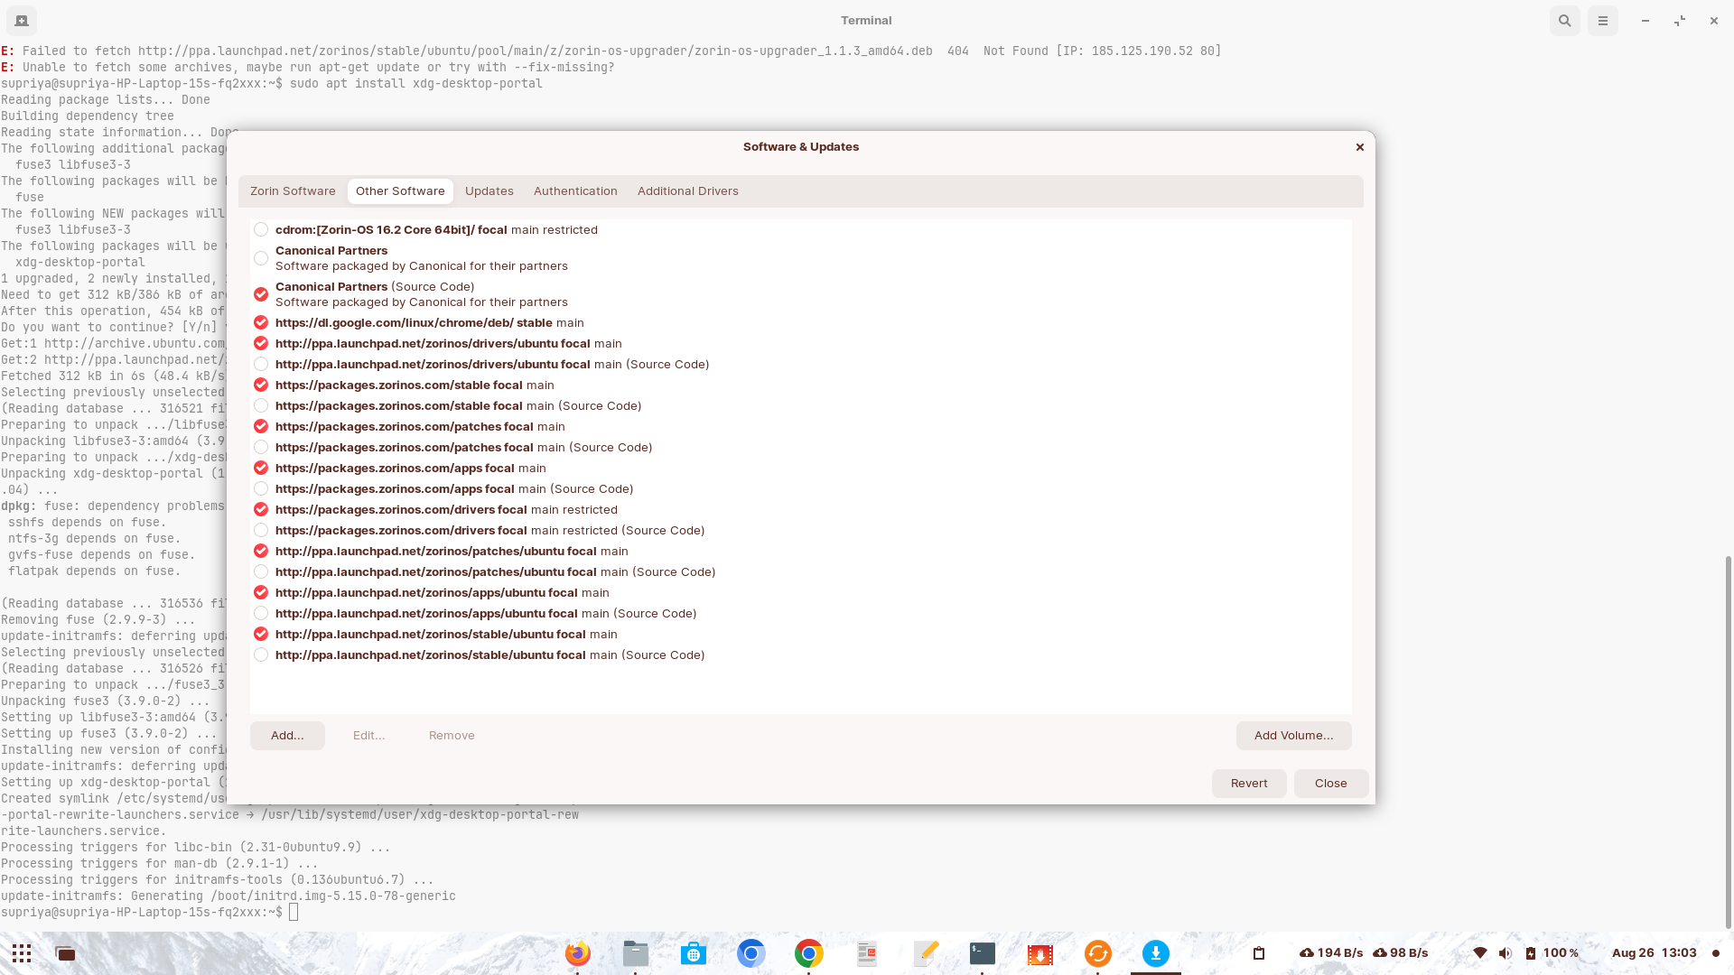
Task: Click the Revert button
Action: (1249, 784)
